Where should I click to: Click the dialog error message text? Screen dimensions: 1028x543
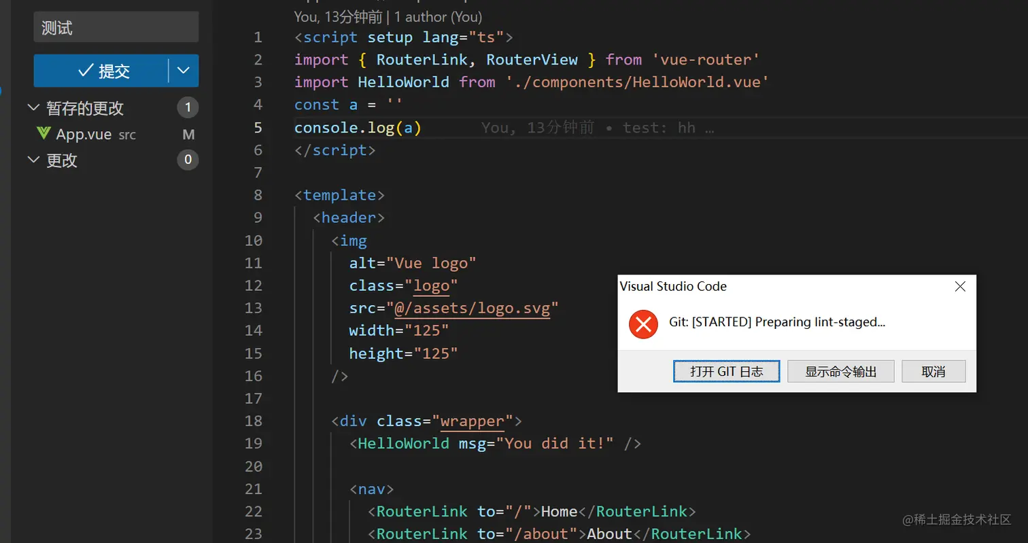point(777,322)
